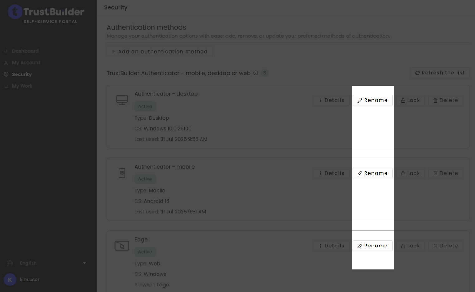The width and height of the screenshot is (475, 292).
Task: Open Dashboard from the sidebar
Action: coord(25,51)
